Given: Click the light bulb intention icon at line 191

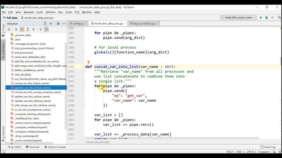Looking at the screenshot, I should pyautogui.click(x=89, y=62).
